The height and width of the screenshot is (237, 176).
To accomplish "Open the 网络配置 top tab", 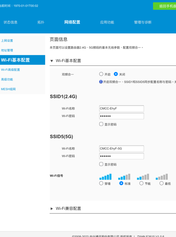I will 72,22.
